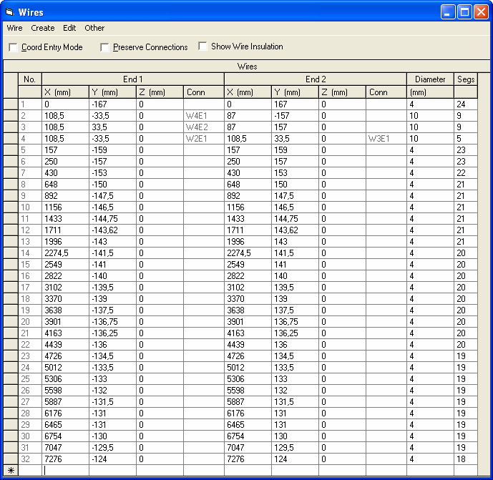Select row header of wire 1
Screen dimensions: 493x480
pos(11,104)
